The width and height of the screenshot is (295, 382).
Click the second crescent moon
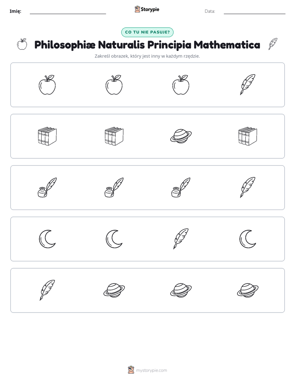click(114, 239)
